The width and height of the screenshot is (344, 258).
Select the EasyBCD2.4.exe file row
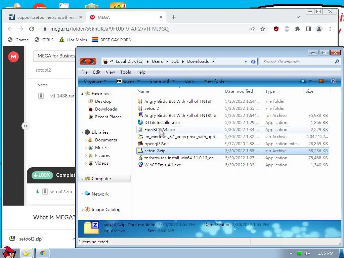pos(232,129)
